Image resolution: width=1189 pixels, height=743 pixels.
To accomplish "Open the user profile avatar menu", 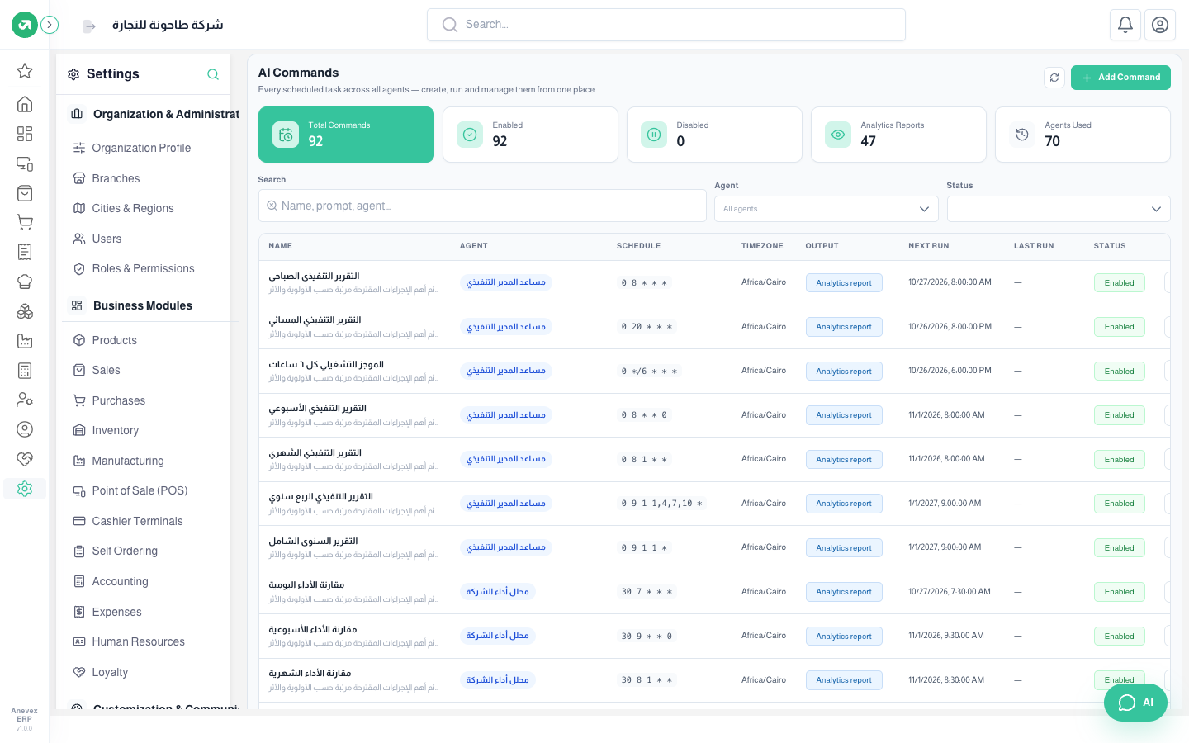I will 1160,25.
